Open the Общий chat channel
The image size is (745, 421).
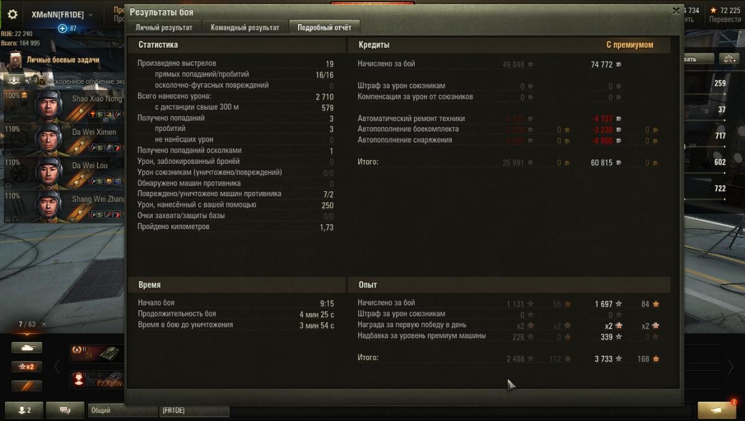(122, 410)
